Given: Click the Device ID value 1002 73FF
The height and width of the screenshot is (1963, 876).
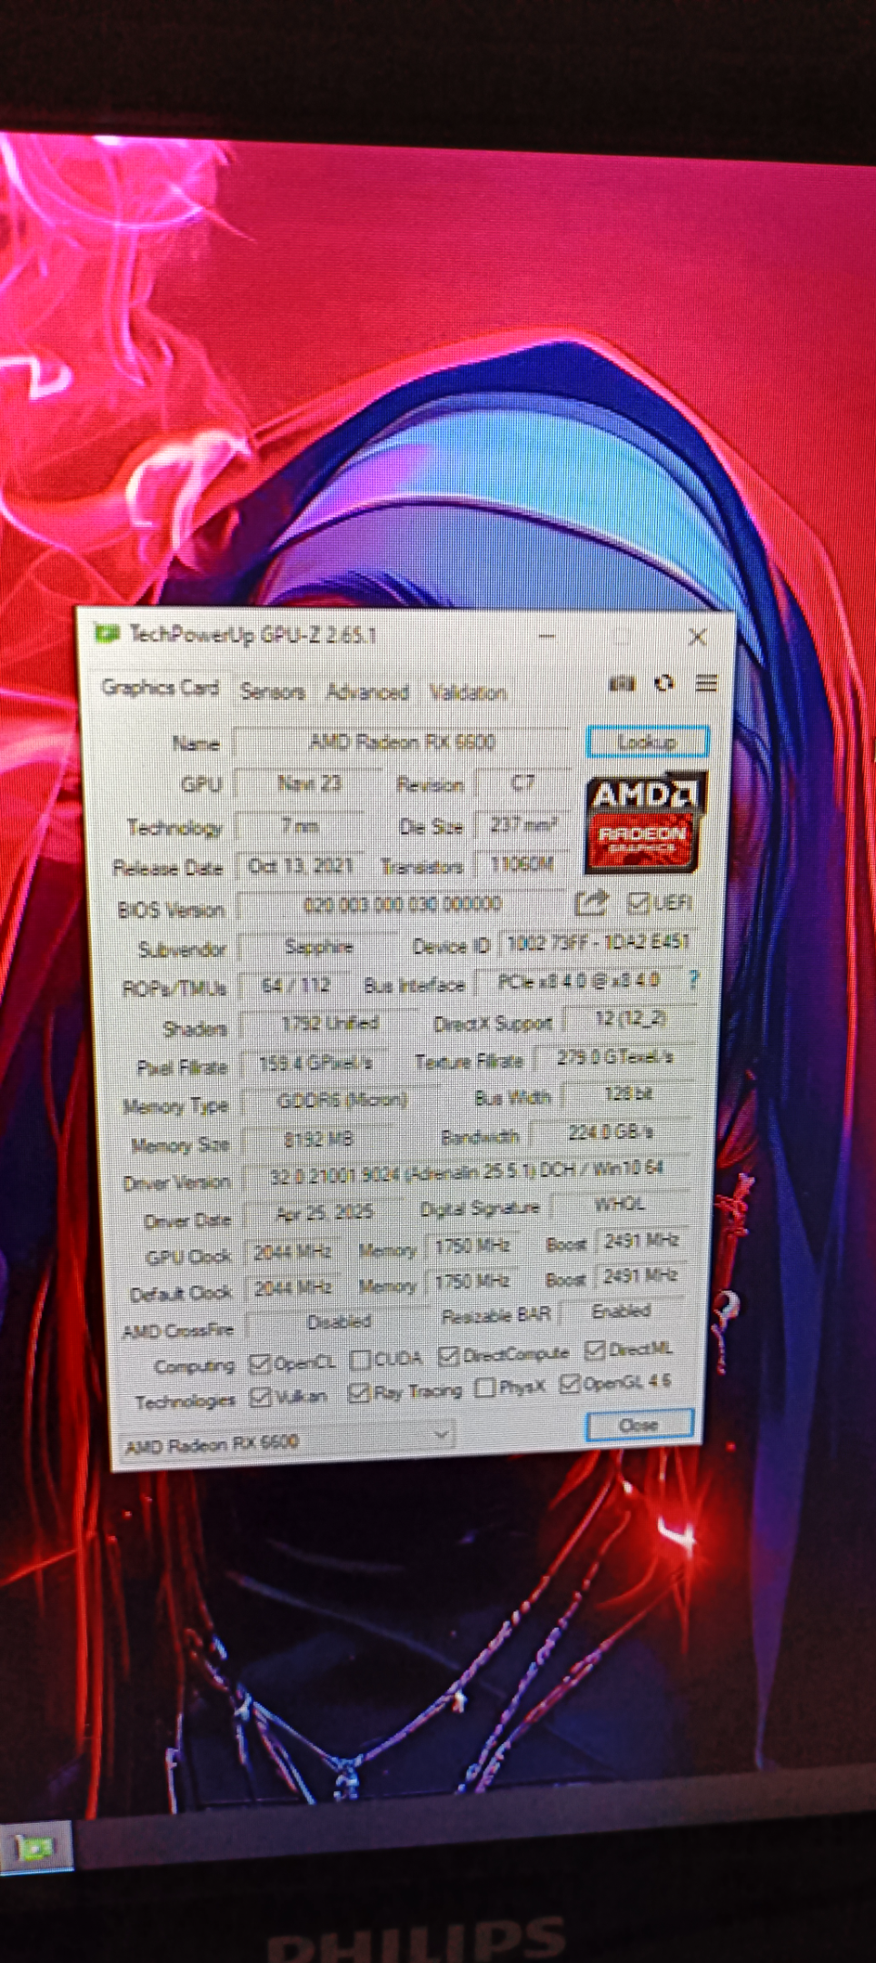Looking at the screenshot, I should pyautogui.click(x=597, y=942).
